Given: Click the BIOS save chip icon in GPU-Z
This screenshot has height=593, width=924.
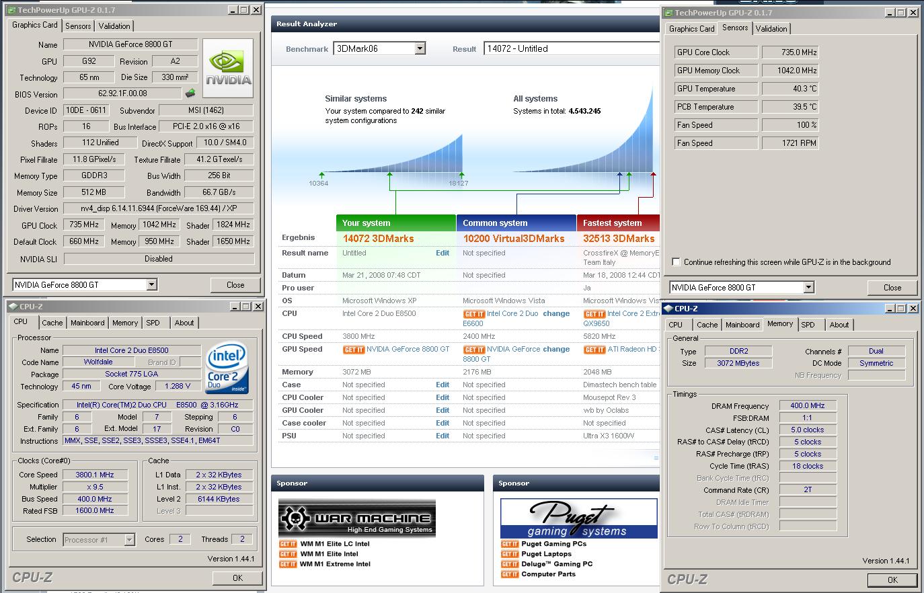Looking at the screenshot, I should pos(191,93).
